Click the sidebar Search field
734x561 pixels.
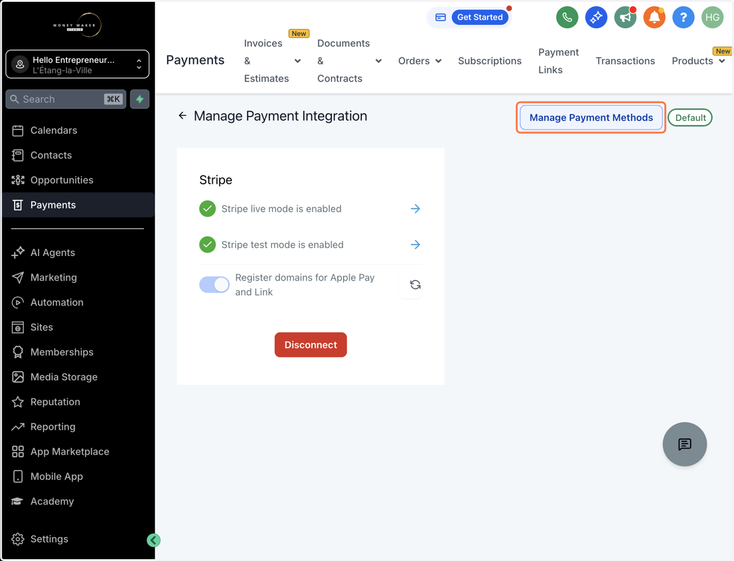66,99
